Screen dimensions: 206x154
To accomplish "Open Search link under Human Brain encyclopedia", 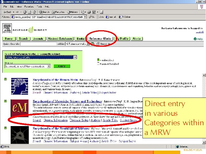I will click(37, 93).
